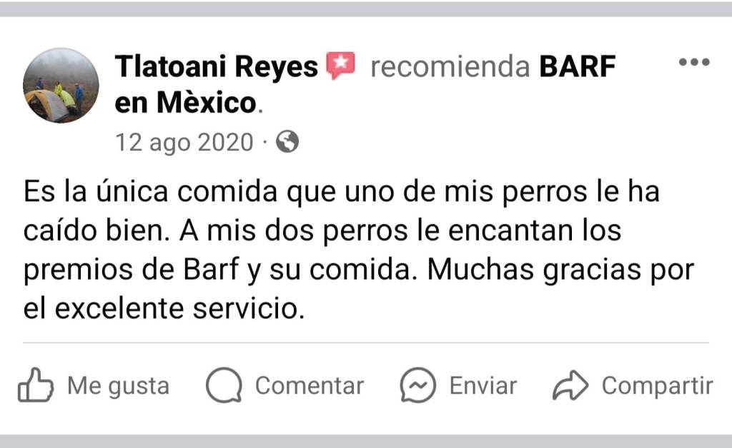Screen dimensions: 732x448
Task: Click the bold BARF page name
Action: point(578,66)
